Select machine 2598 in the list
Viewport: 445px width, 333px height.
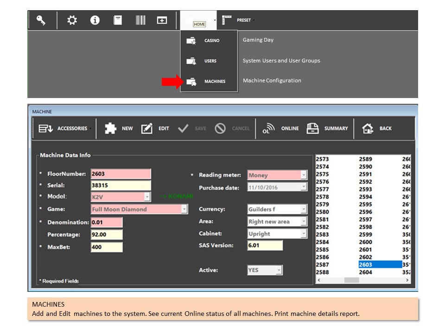pyautogui.click(x=366, y=227)
